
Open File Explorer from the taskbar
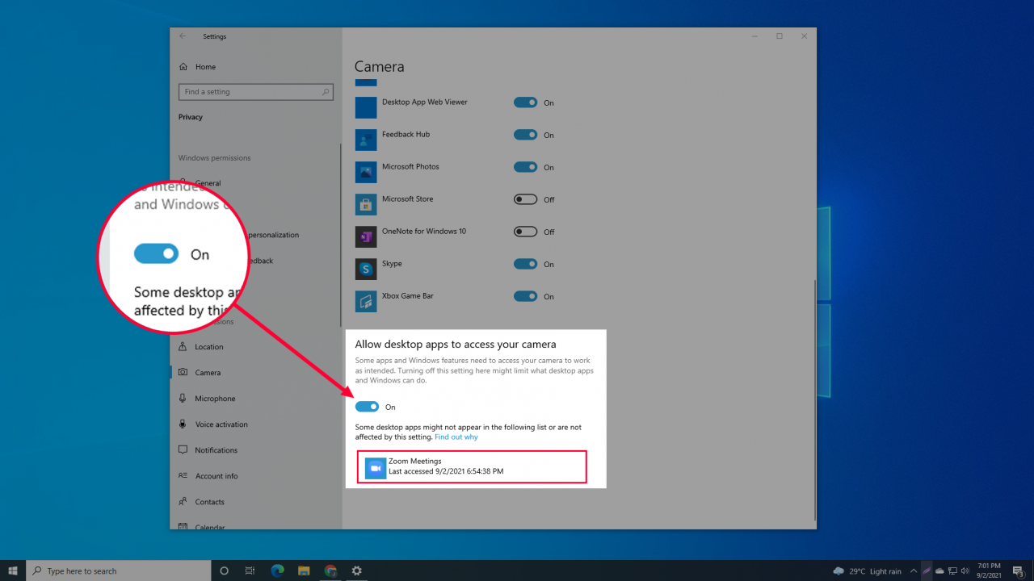click(x=304, y=571)
